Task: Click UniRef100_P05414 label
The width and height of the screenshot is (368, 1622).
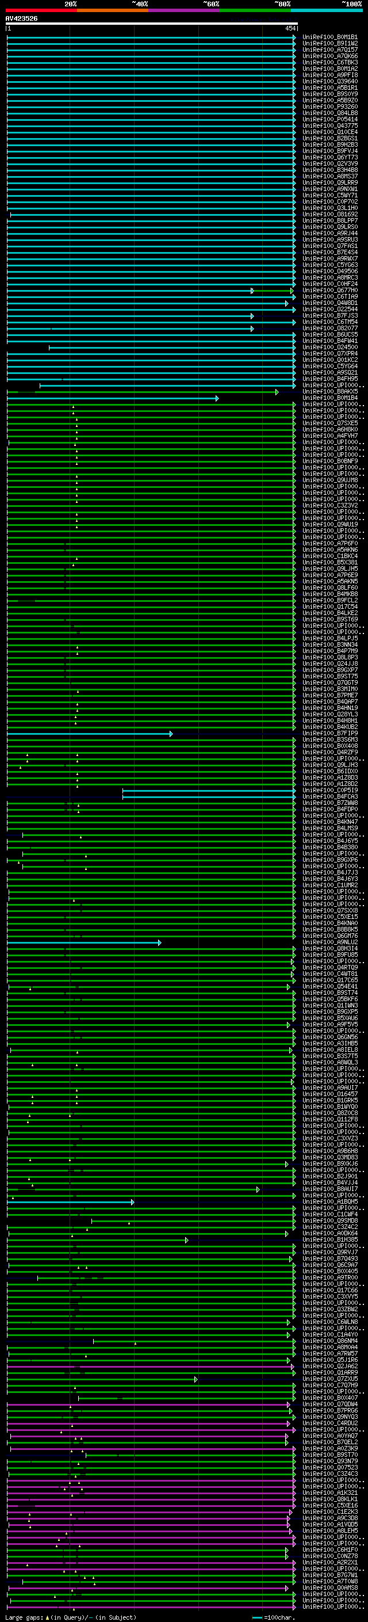Action: [330, 120]
